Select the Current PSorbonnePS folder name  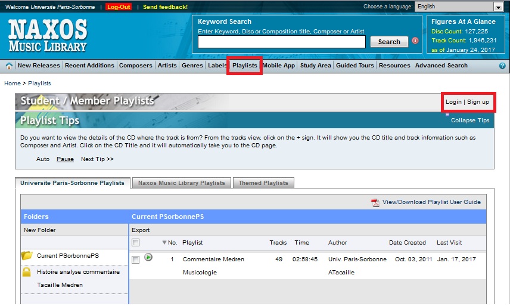tap(68, 255)
